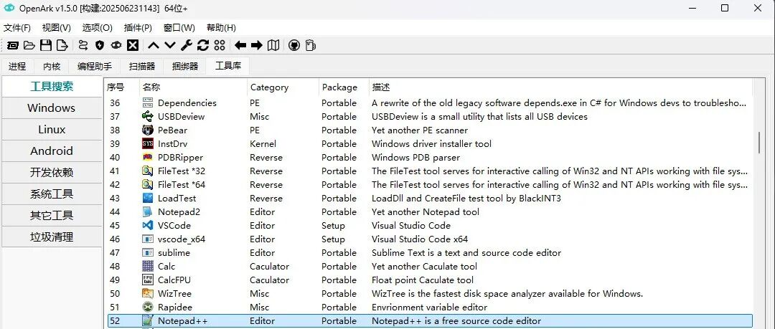Click the four circles grid icon
Viewport: 775px width, 329px height.
click(220, 45)
